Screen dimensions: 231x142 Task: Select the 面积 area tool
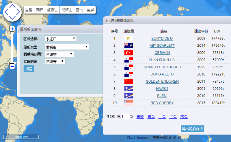[x=39, y=10]
